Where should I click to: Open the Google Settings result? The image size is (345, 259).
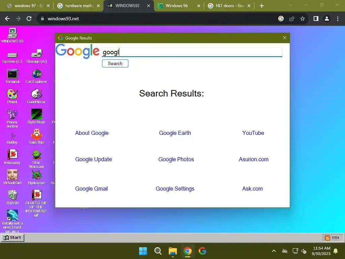pos(175,189)
